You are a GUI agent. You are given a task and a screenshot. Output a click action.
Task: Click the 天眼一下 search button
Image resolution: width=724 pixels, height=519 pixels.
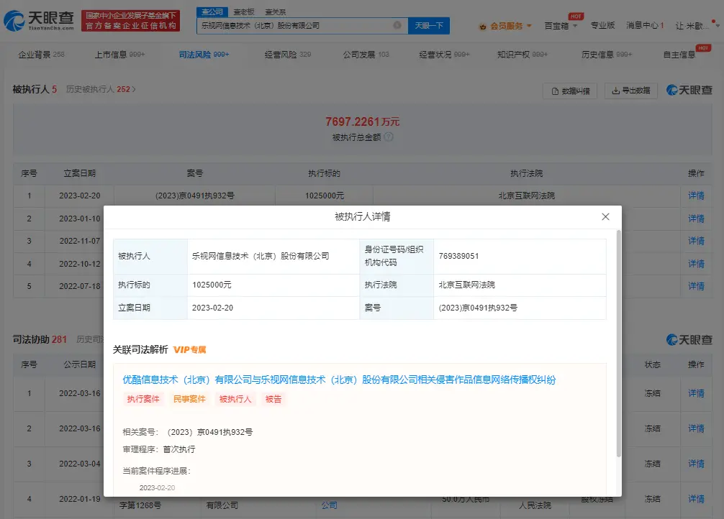428,25
